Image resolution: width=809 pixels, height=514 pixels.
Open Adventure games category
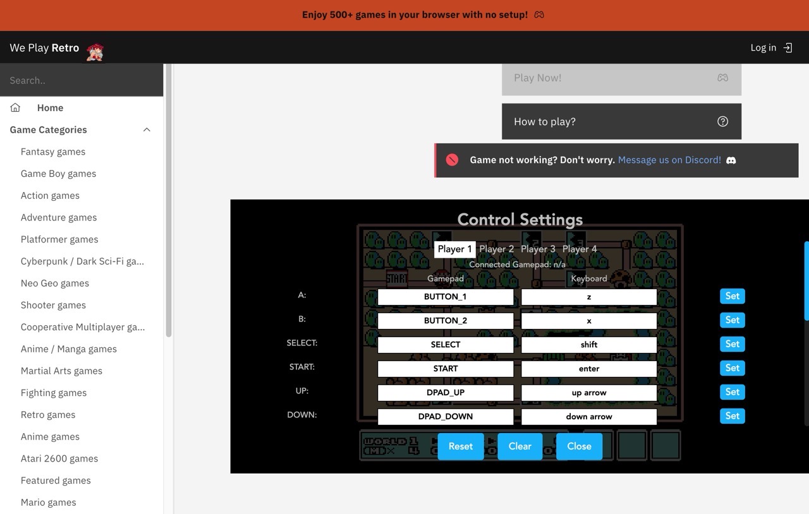pyautogui.click(x=59, y=217)
